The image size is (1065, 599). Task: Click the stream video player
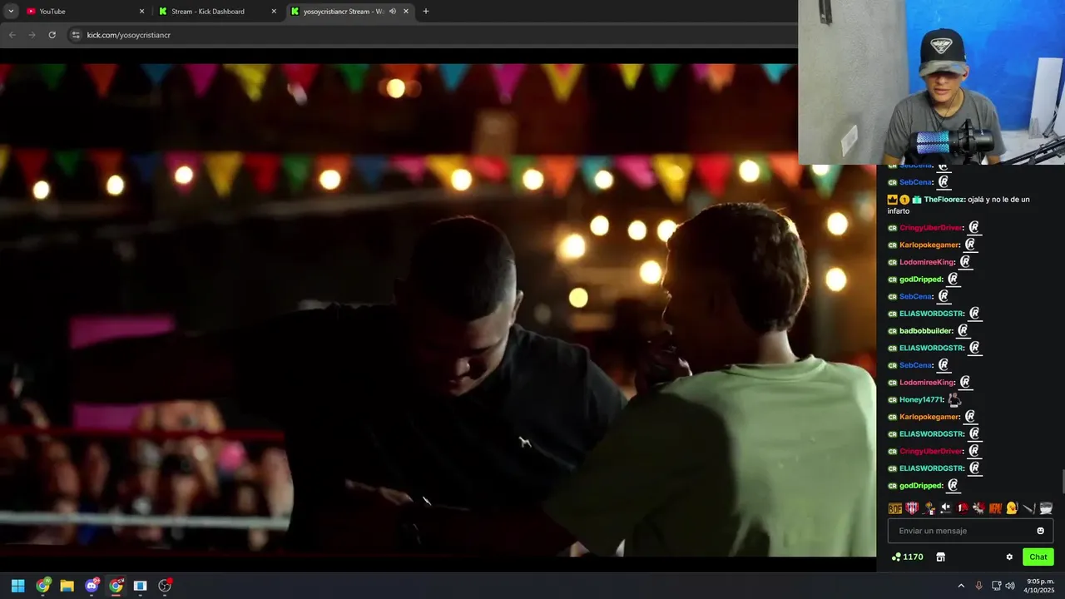[x=438, y=310]
